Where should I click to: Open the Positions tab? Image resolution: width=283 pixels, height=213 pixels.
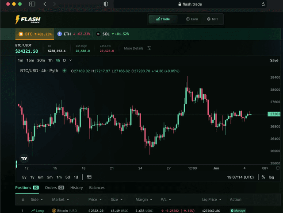(x=27, y=188)
